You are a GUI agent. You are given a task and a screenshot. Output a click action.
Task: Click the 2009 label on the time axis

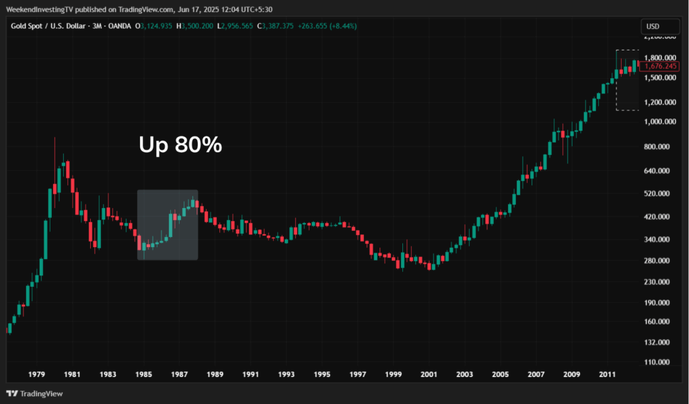tap(572, 374)
